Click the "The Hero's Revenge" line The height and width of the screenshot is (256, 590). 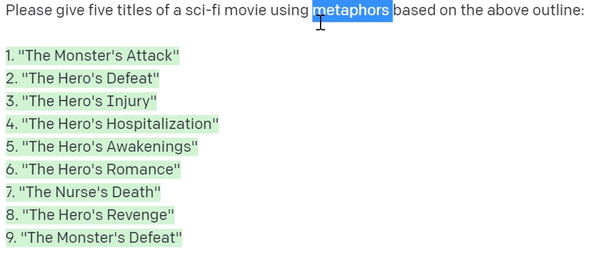pos(90,215)
